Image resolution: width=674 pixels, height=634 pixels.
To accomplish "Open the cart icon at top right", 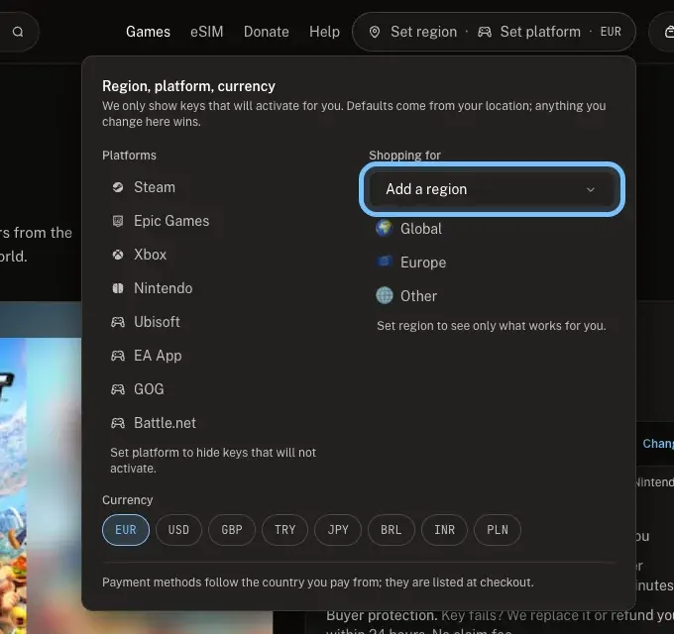I will pos(669,32).
